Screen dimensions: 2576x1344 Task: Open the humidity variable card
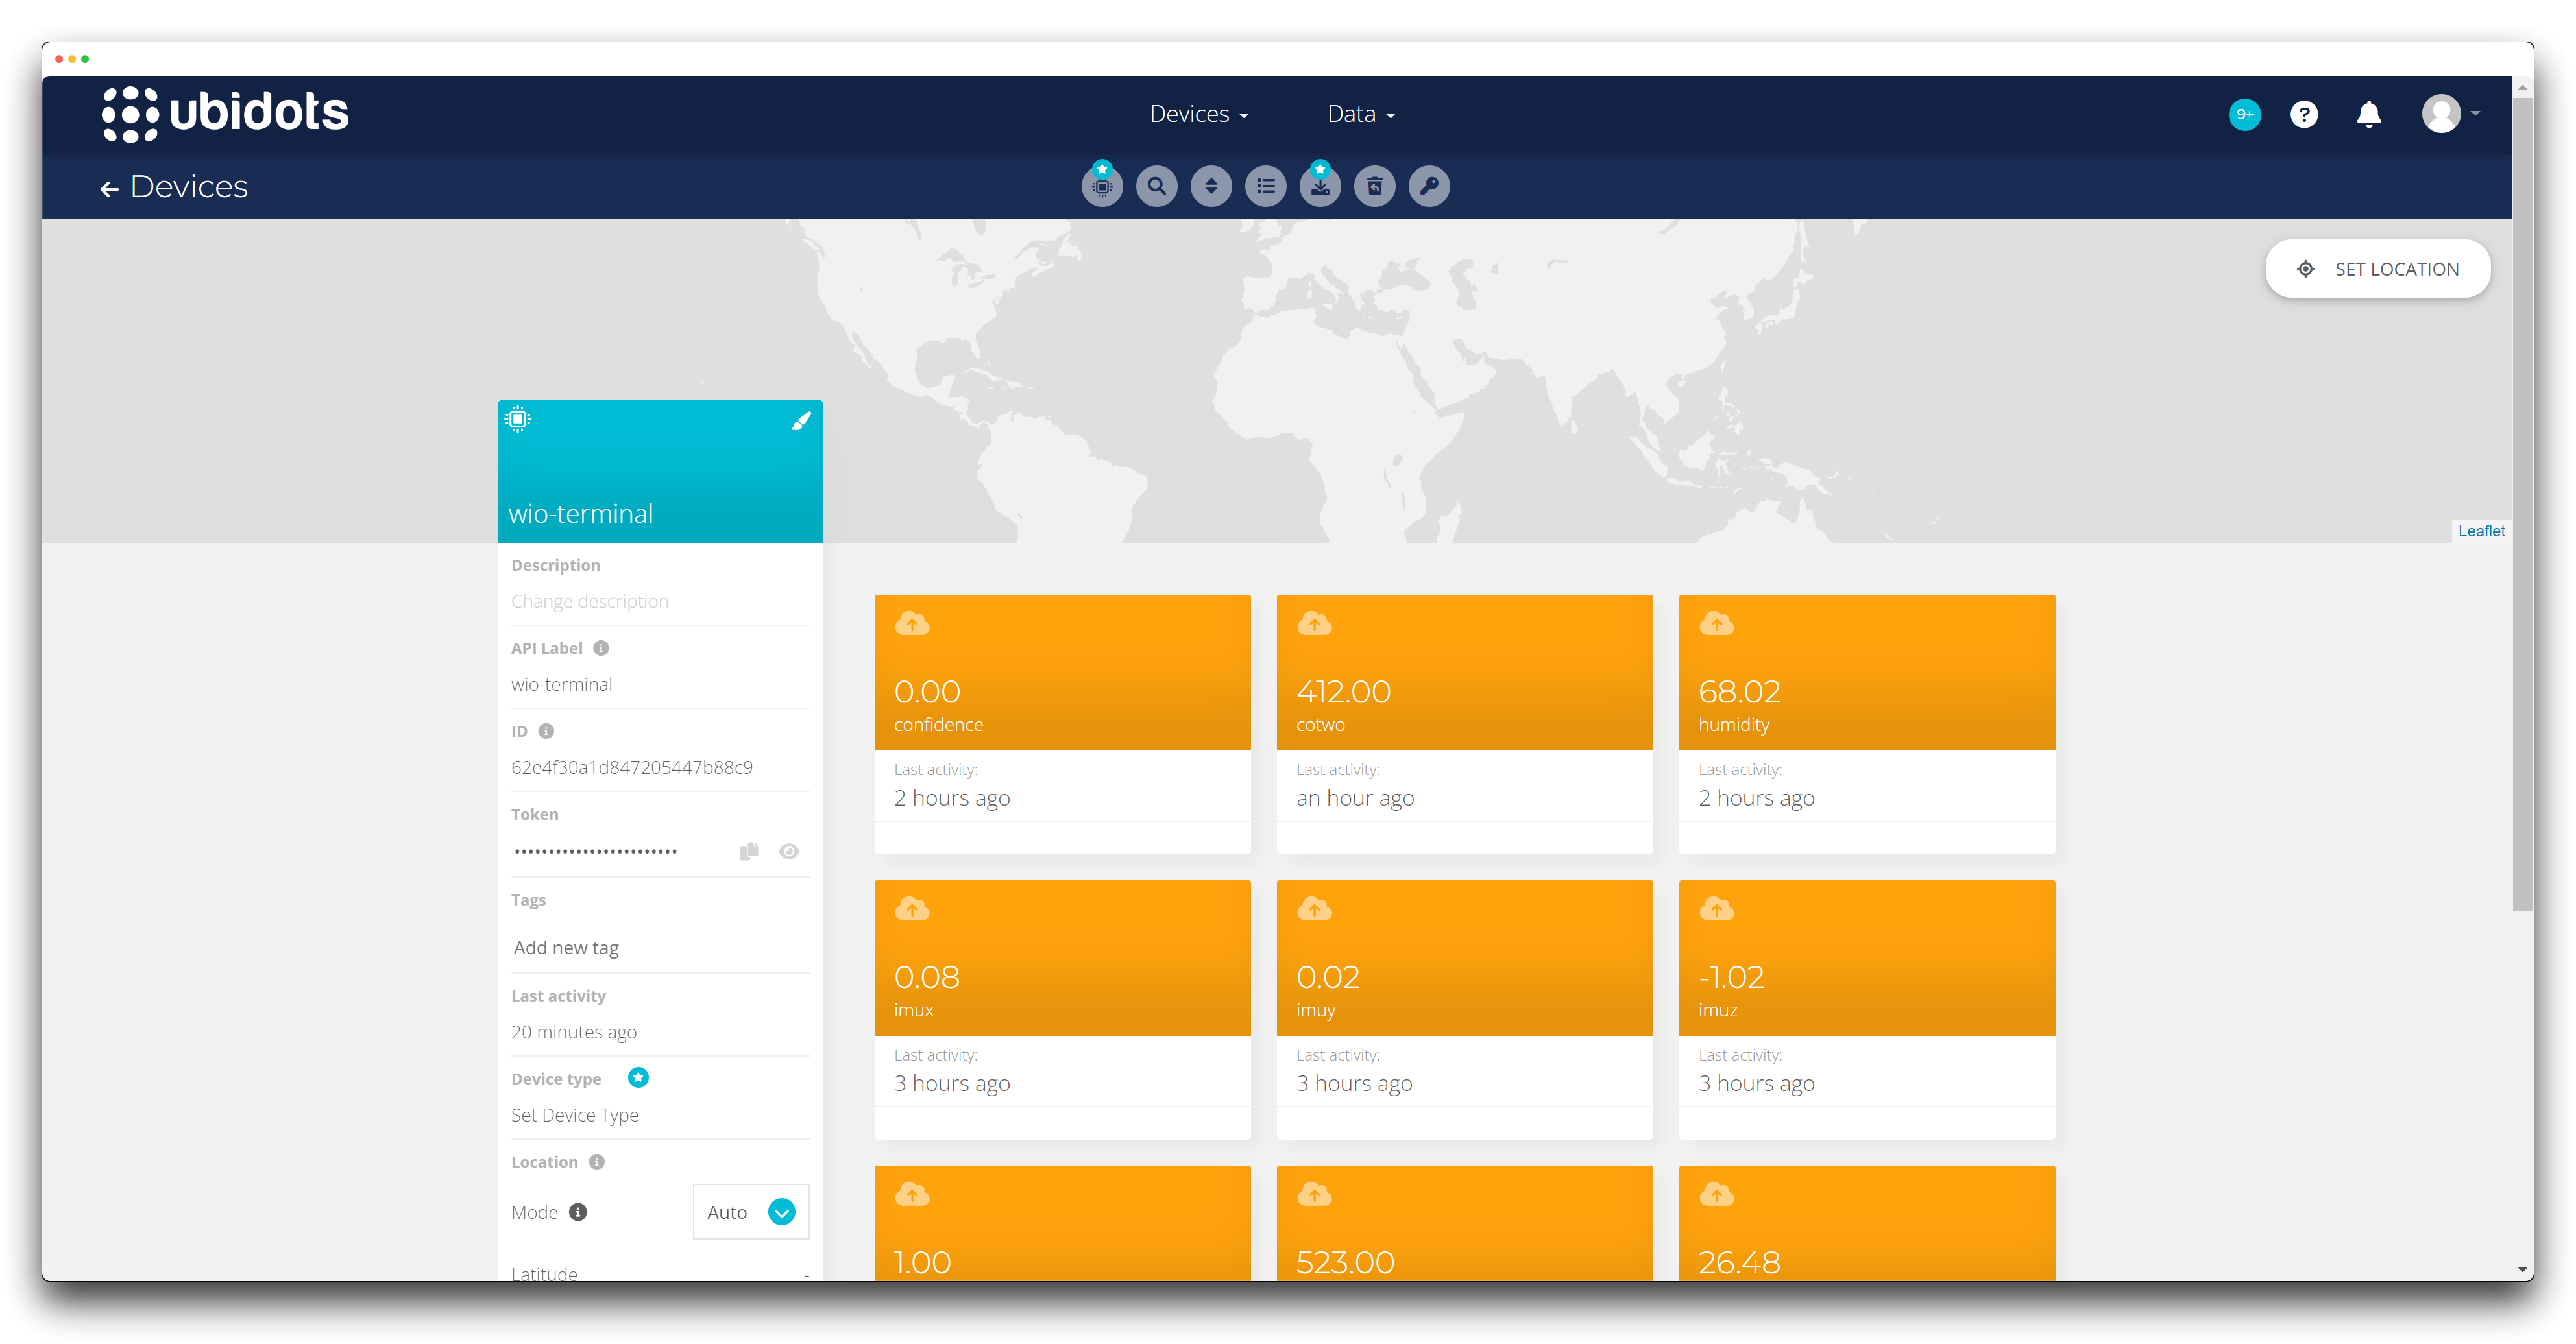[x=1866, y=723]
